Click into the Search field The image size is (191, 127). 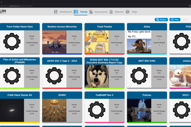click(186, 20)
